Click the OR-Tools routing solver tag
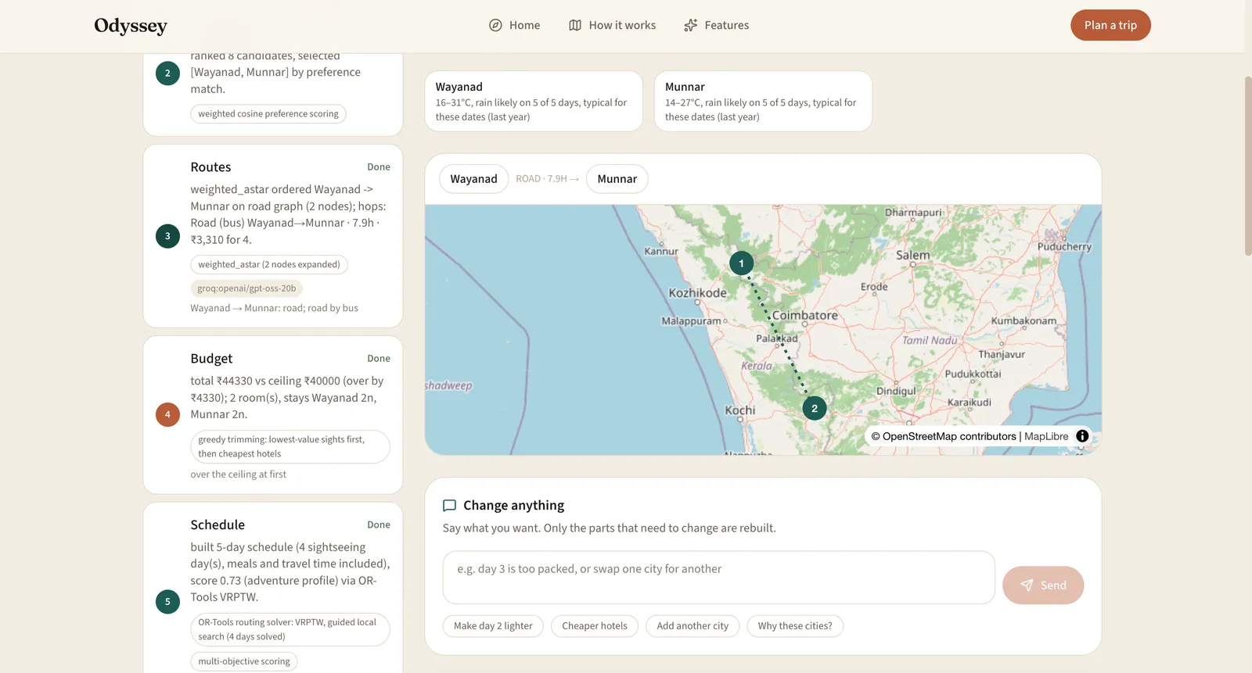Image resolution: width=1252 pixels, height=673 pixels. click(290, 630)
